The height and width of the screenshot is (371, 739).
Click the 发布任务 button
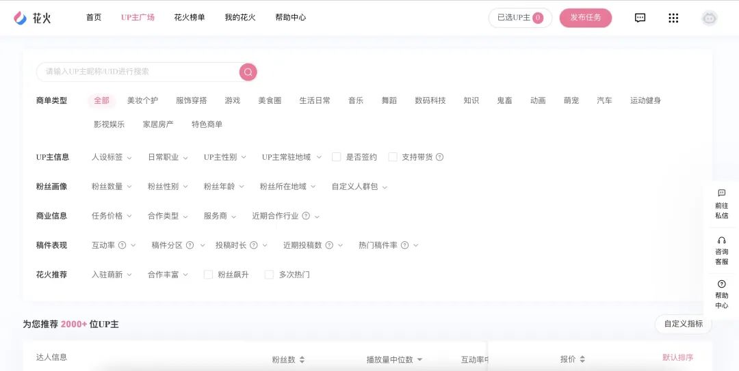[586, 18]
